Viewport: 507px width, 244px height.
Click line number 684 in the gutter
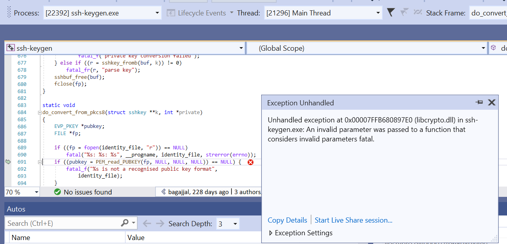(22, 112)
